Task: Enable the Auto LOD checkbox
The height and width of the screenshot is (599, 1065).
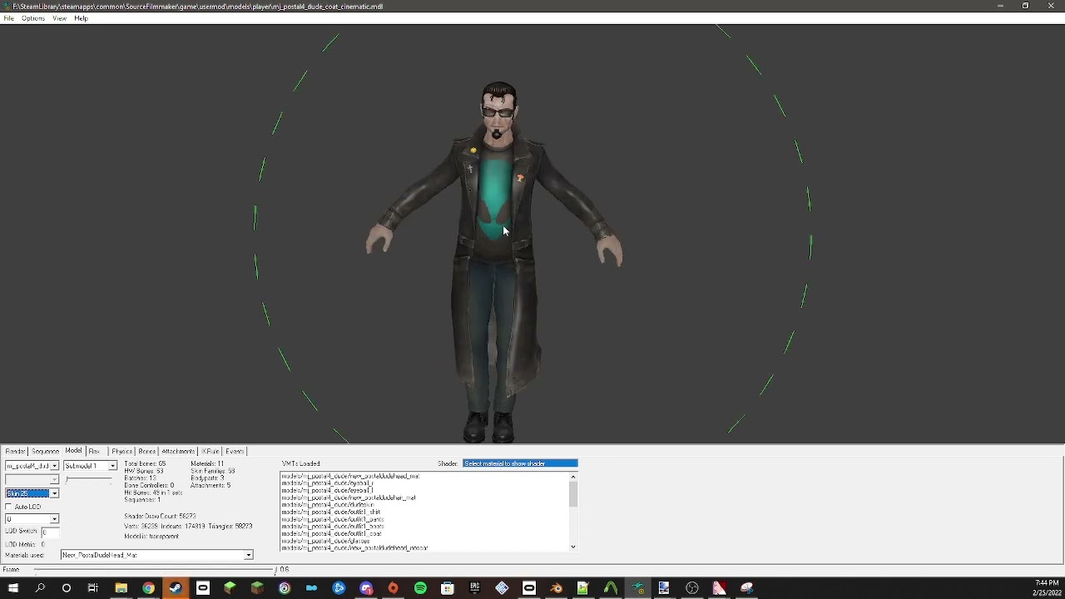Action: click(x=9, y=507)
